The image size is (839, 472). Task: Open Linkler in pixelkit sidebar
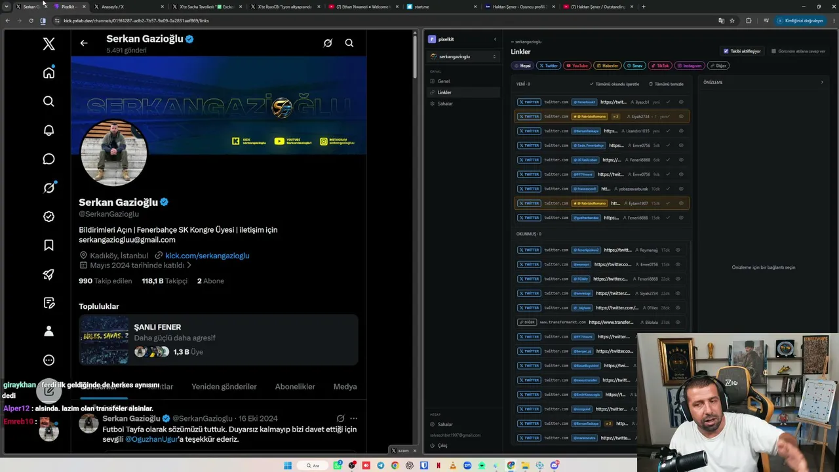[x=463, y=92]
